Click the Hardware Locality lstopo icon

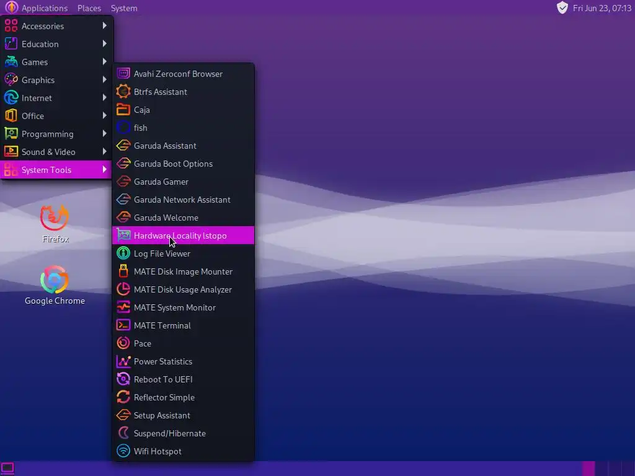[123, 236]
